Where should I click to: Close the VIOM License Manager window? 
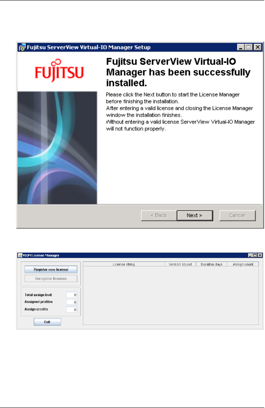coord(260,255)
